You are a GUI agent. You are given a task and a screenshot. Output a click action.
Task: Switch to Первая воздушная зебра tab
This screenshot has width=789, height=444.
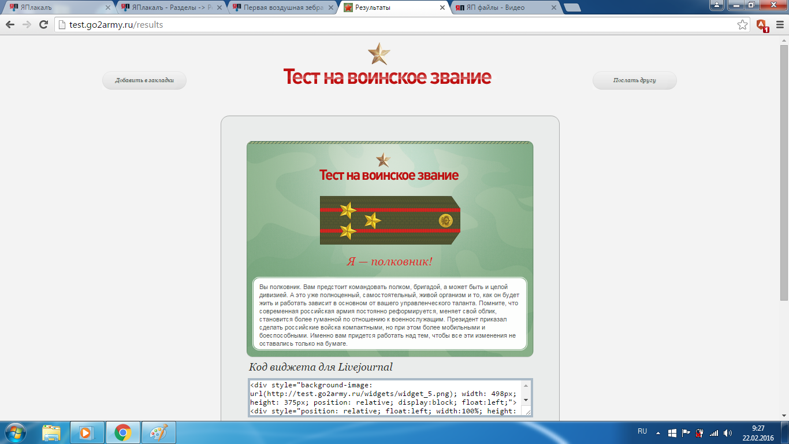[281, 8]
